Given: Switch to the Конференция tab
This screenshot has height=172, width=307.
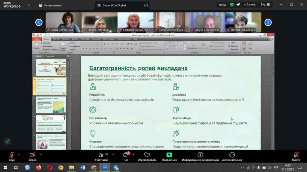Looking at the screenshot, I should [x=50, y=5].
